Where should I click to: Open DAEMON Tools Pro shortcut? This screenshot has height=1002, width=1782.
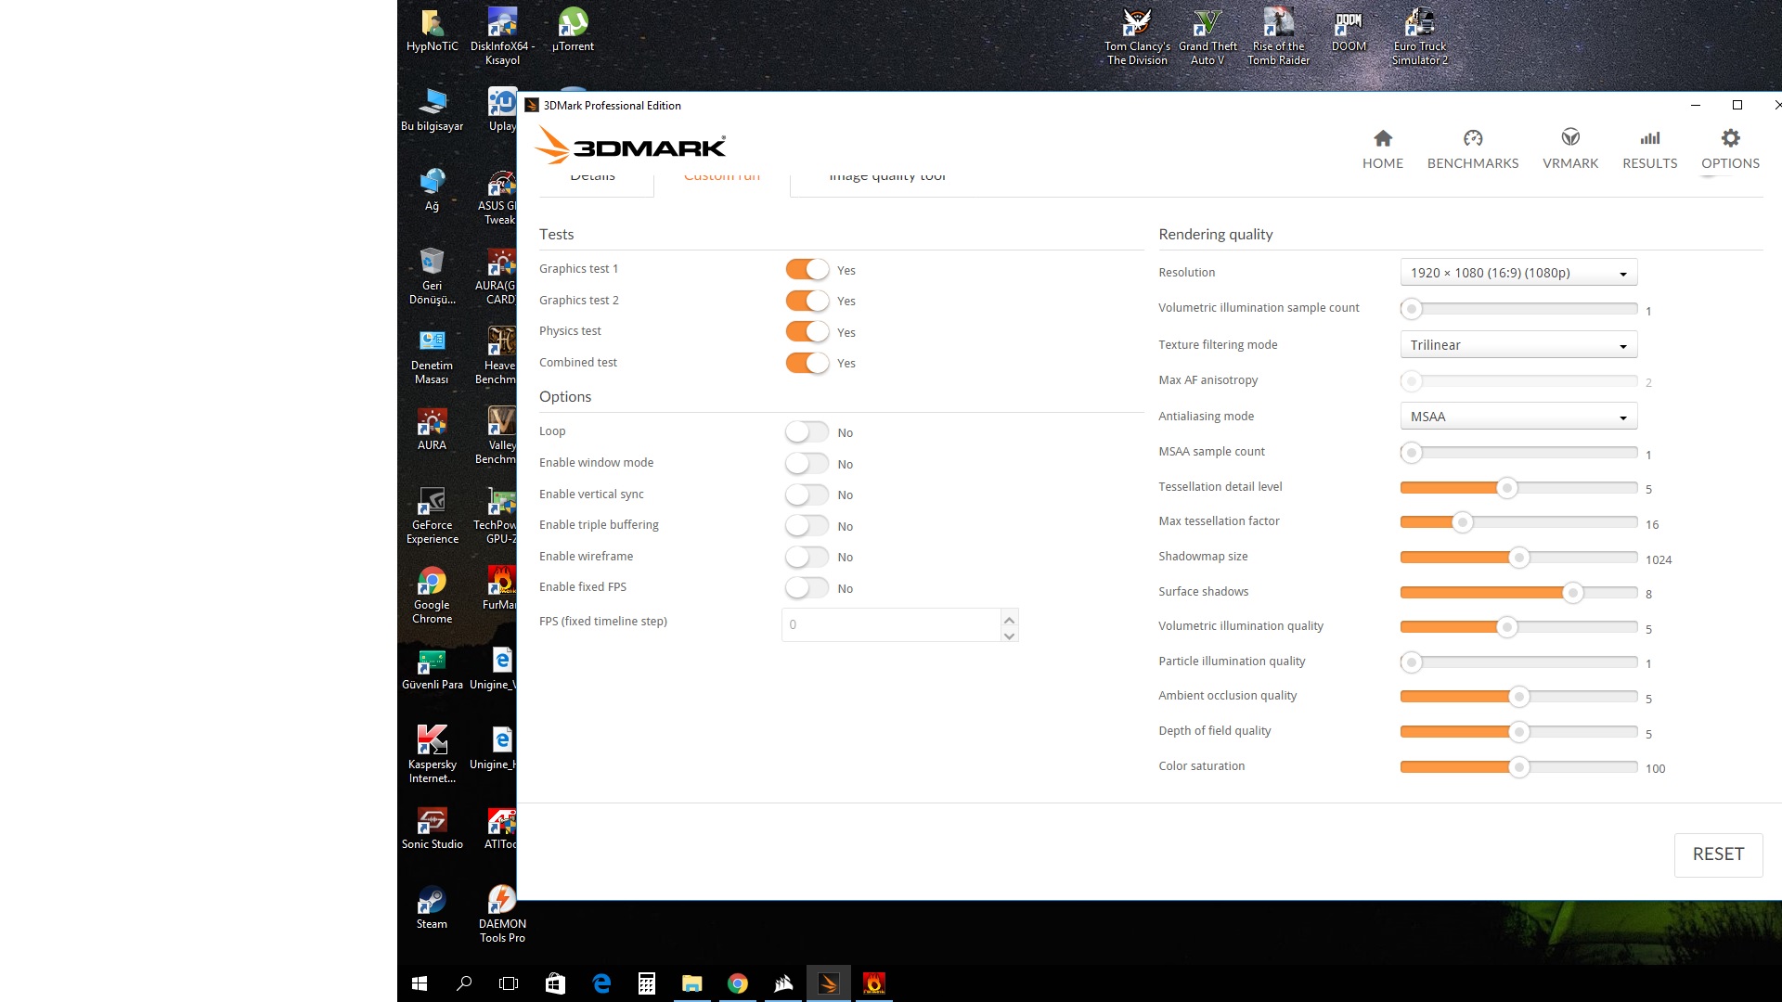point(502,915)
